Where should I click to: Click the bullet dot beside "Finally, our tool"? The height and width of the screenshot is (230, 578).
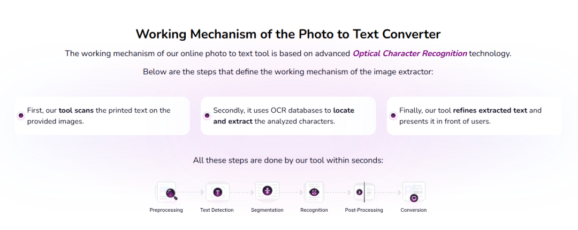click(393, 116)
